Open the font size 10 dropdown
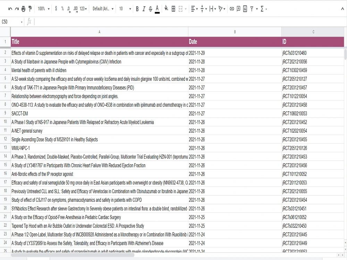Image resolution: width=347 pixels, height=260 pixels. pos(125,9)
